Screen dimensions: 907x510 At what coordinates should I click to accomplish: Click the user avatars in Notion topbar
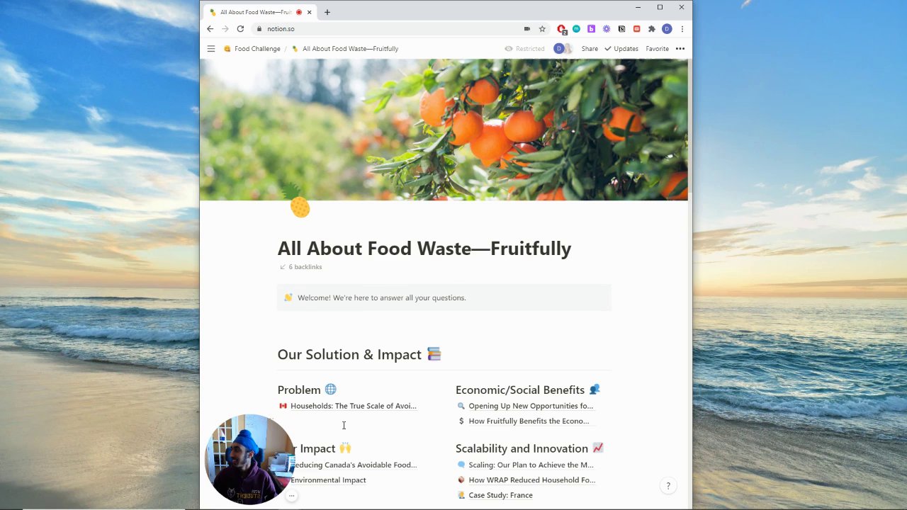(563, 49)
